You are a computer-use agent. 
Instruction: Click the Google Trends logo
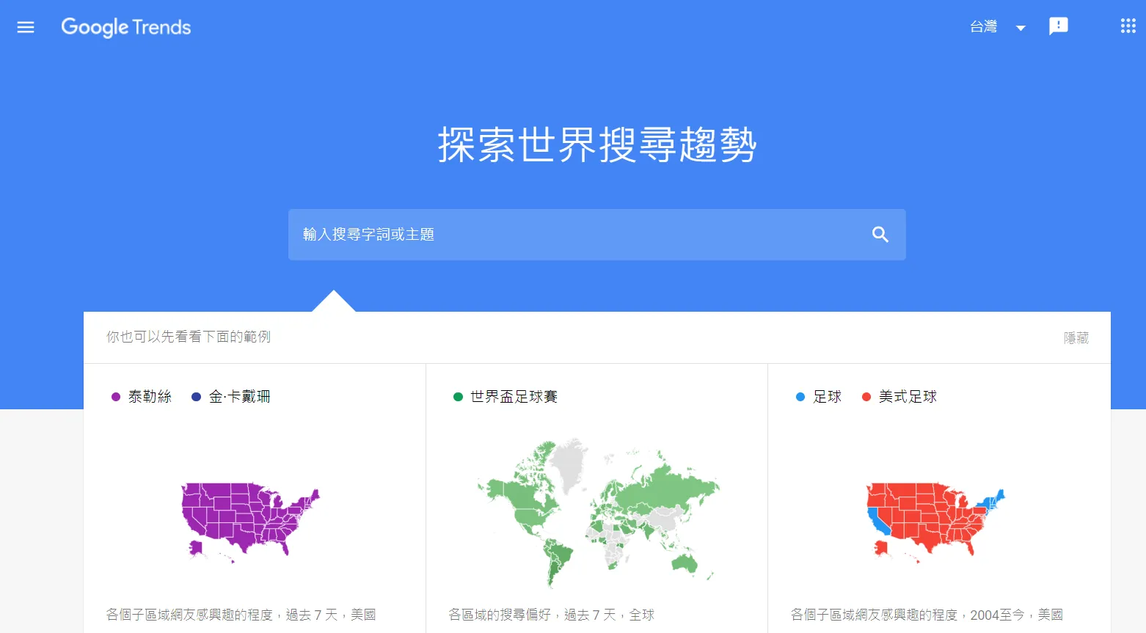tap(126, 27)
